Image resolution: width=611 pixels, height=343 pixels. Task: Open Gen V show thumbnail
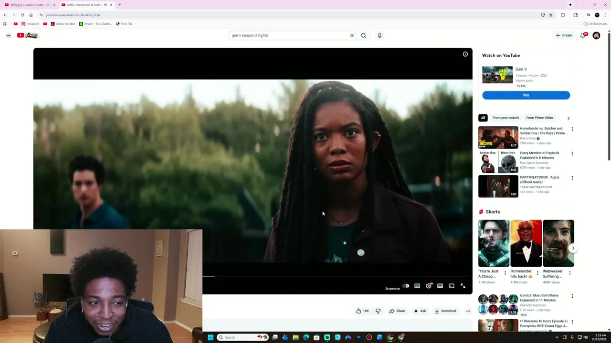[x=497, y=75]
